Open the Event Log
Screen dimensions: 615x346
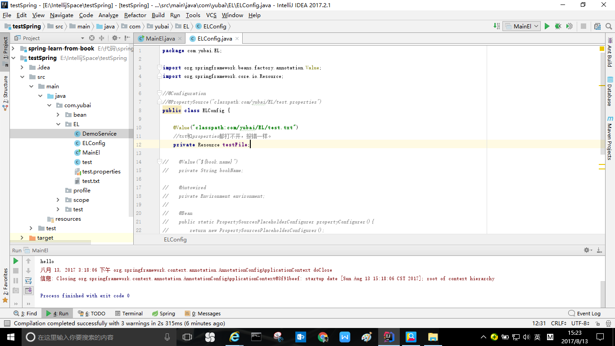584,314
